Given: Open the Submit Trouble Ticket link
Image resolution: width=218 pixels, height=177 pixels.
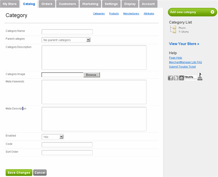Looking at the screenshot, I should point(182,67).
